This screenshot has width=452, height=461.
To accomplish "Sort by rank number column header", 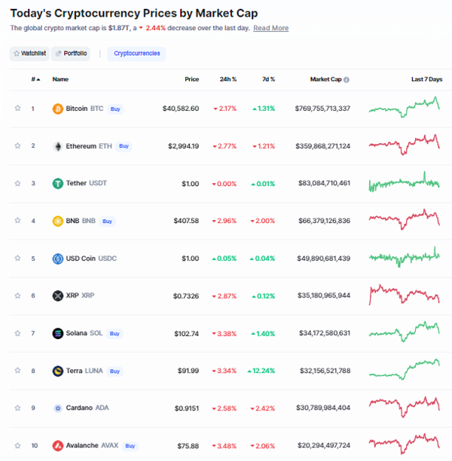I will click(35, 79).
